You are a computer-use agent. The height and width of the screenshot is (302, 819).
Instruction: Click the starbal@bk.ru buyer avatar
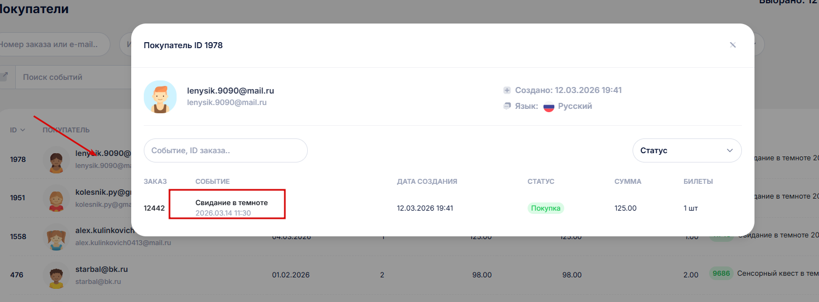(x=56, y=275)
